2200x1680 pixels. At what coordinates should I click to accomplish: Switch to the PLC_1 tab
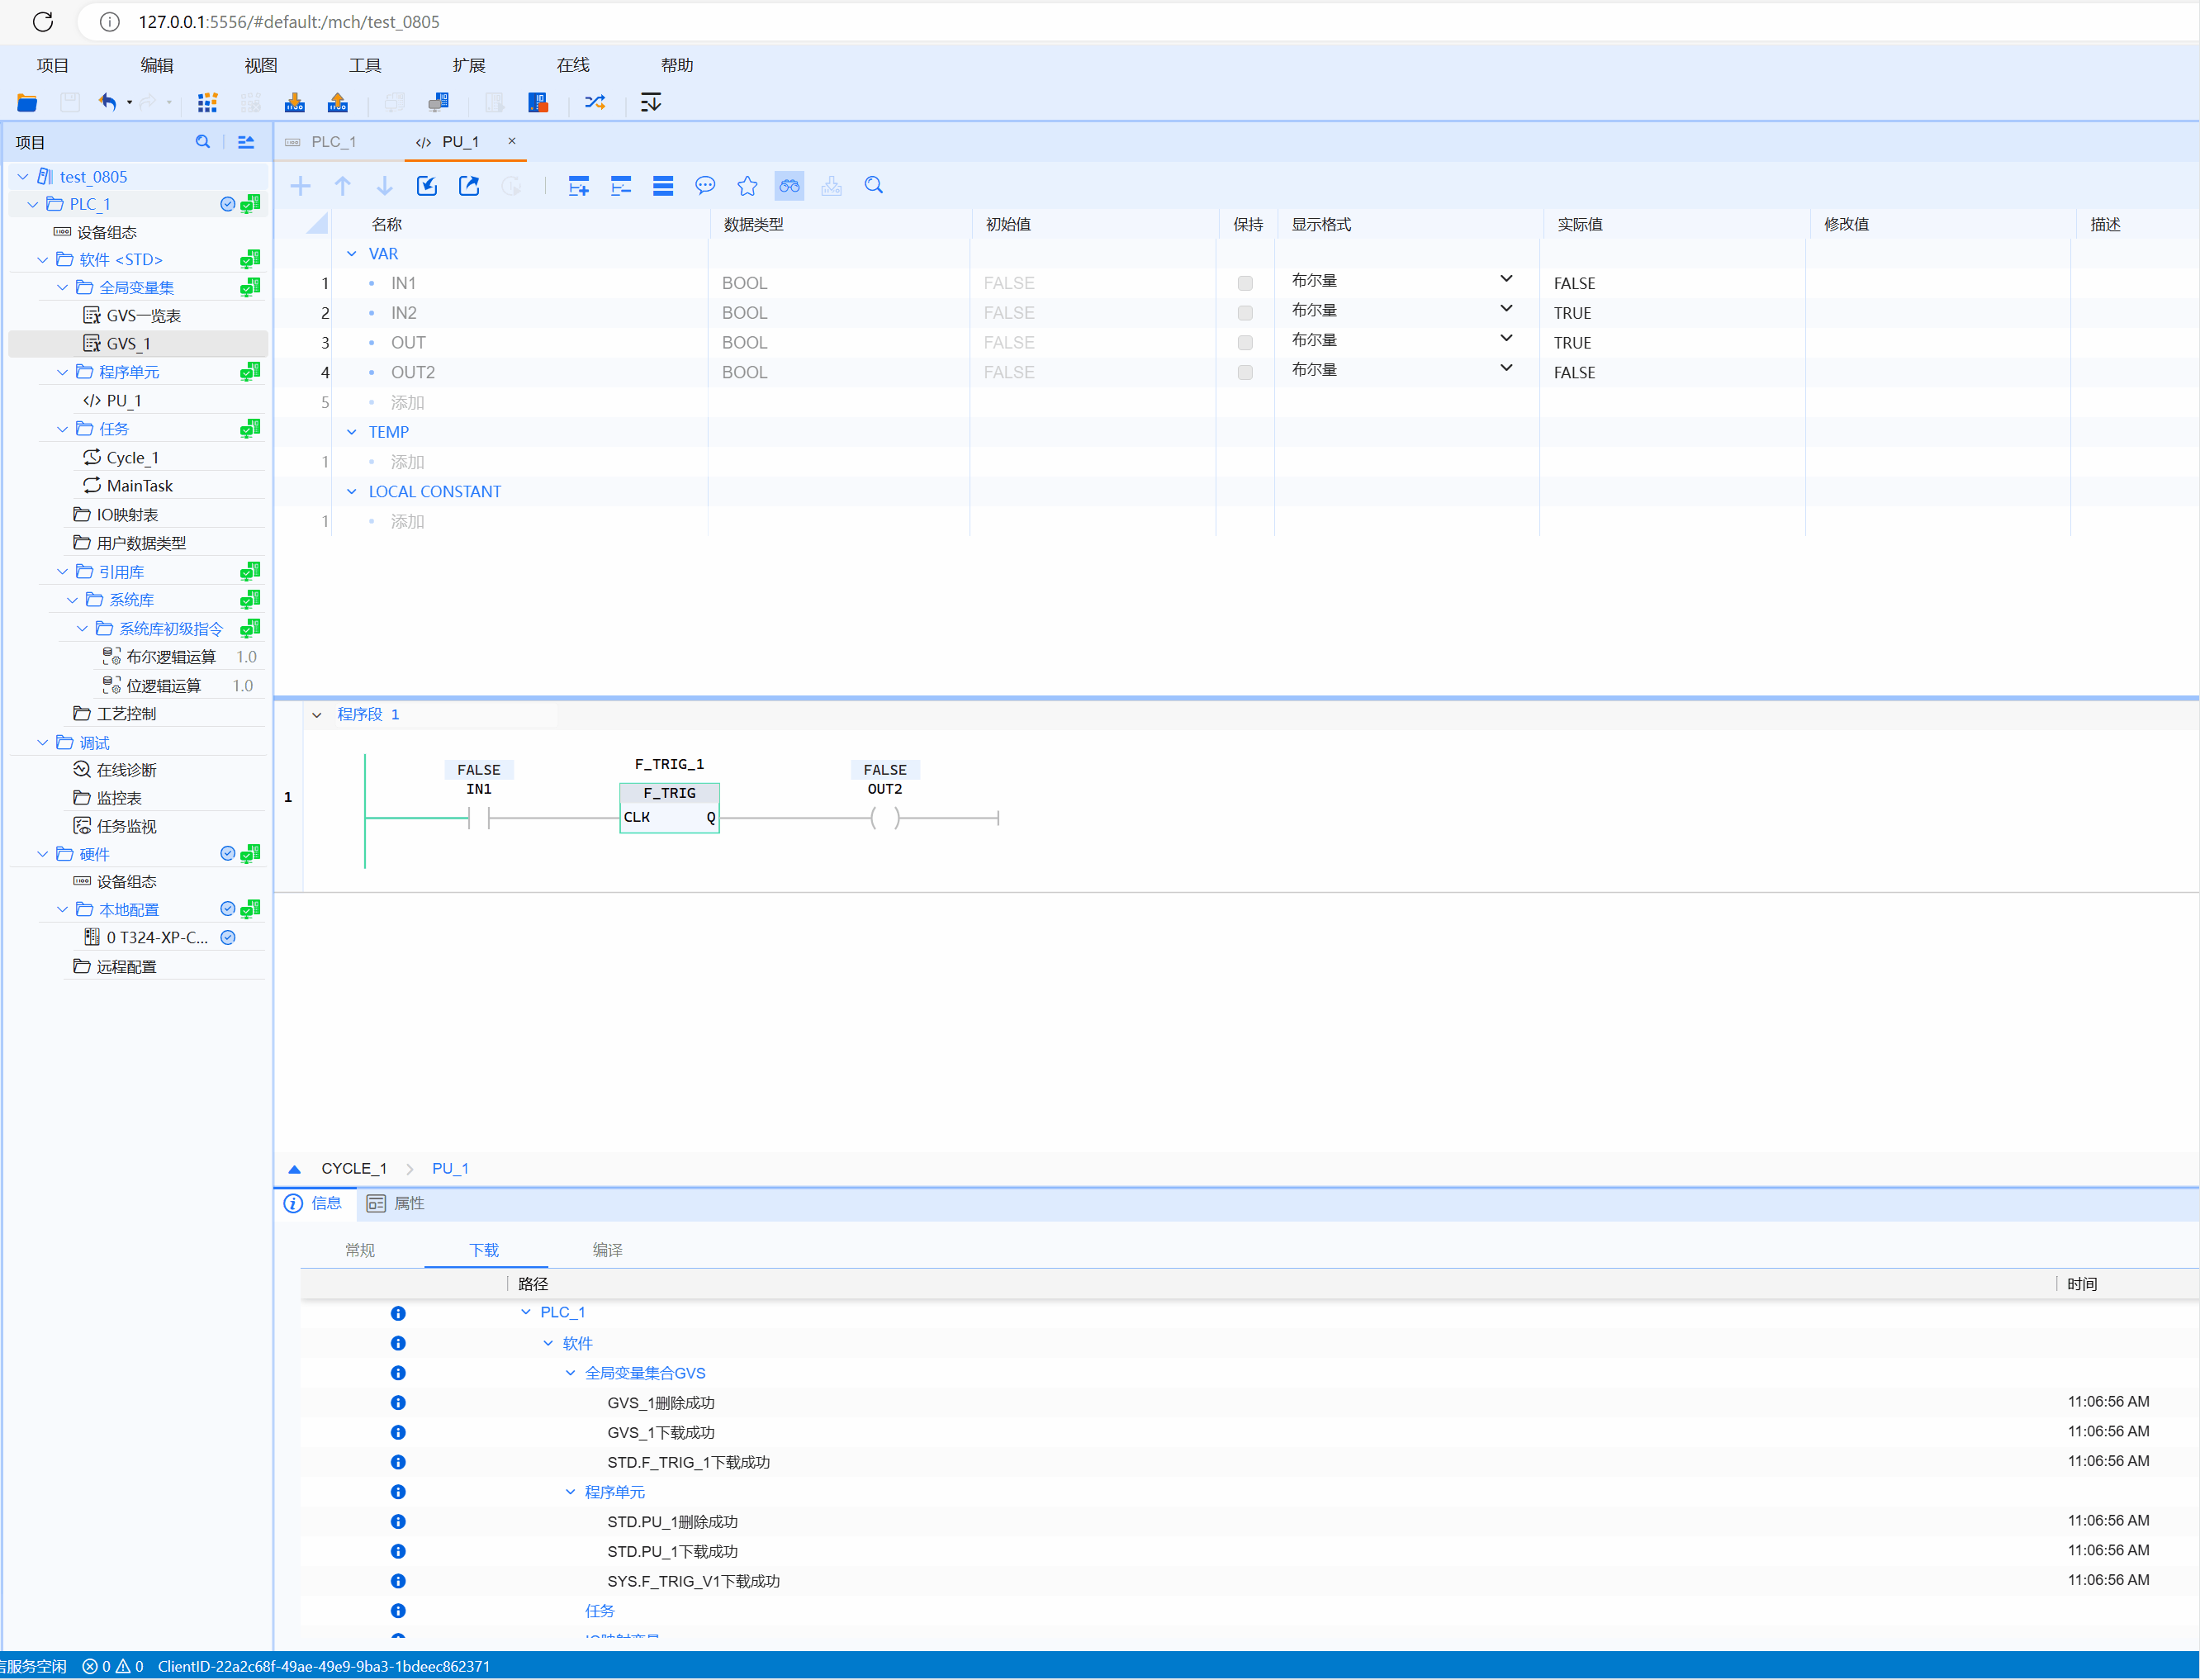(x=332, y=142)
